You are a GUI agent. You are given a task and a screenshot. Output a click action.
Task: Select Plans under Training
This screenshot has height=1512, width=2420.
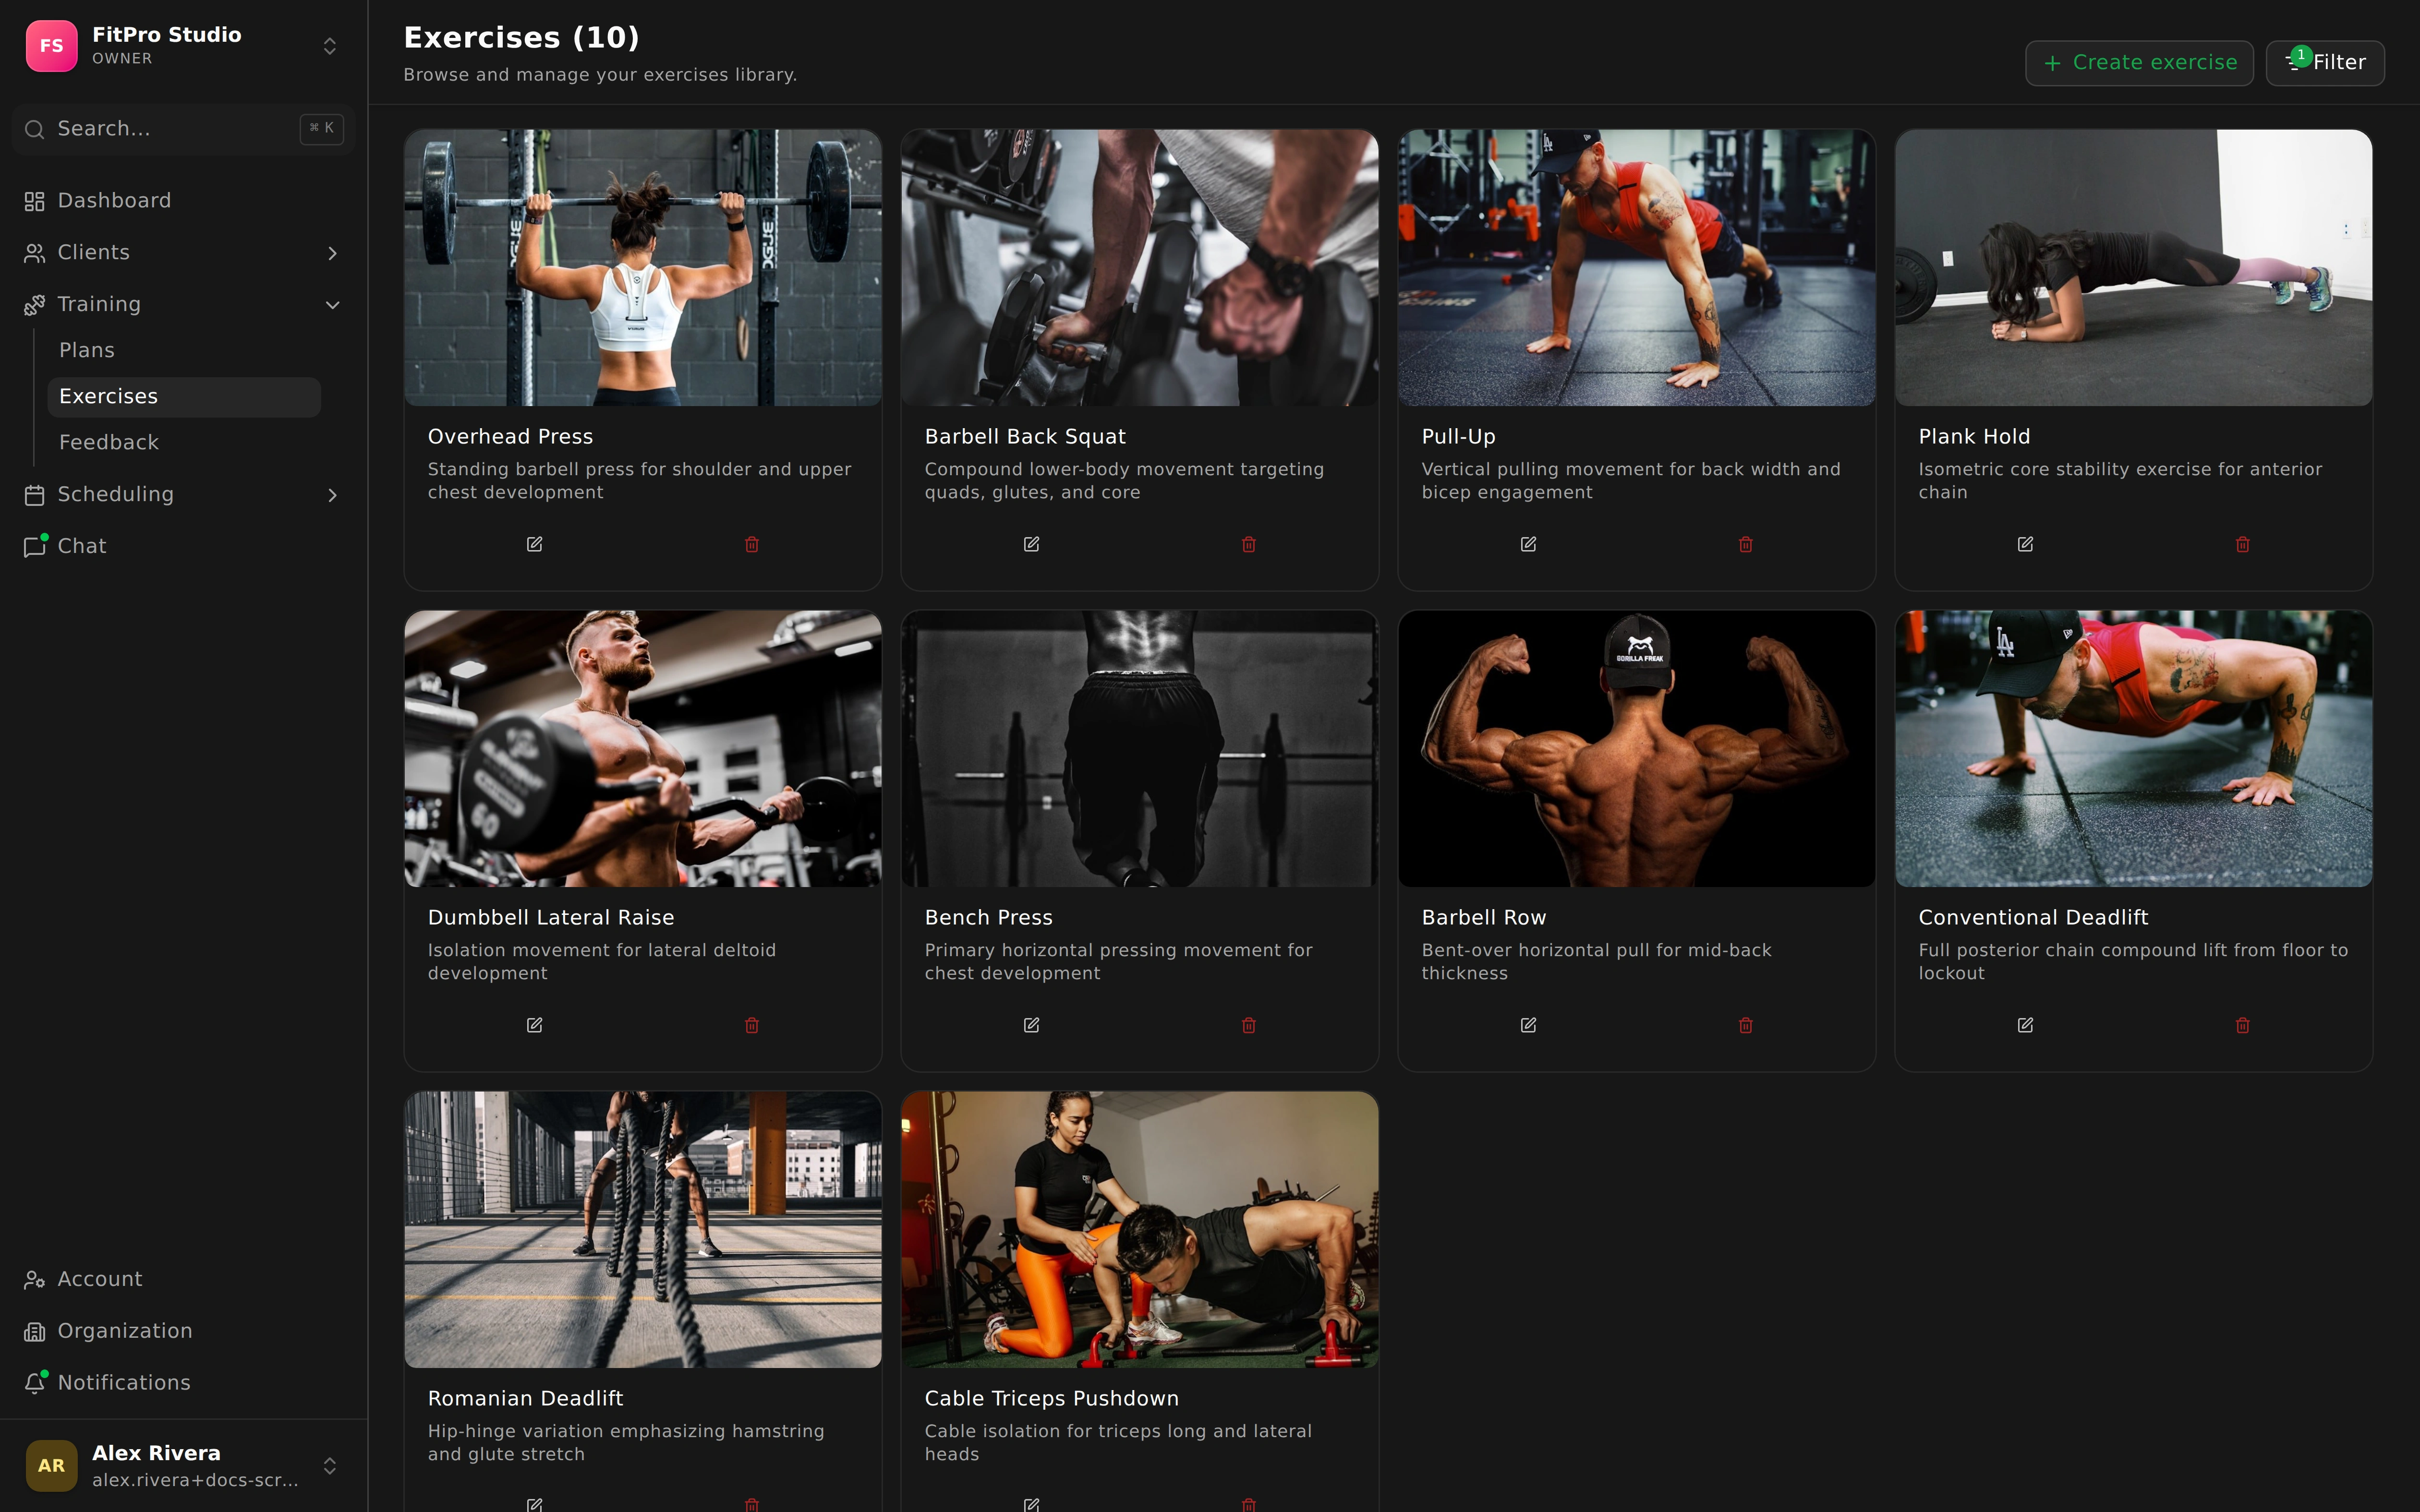(184, 350)
